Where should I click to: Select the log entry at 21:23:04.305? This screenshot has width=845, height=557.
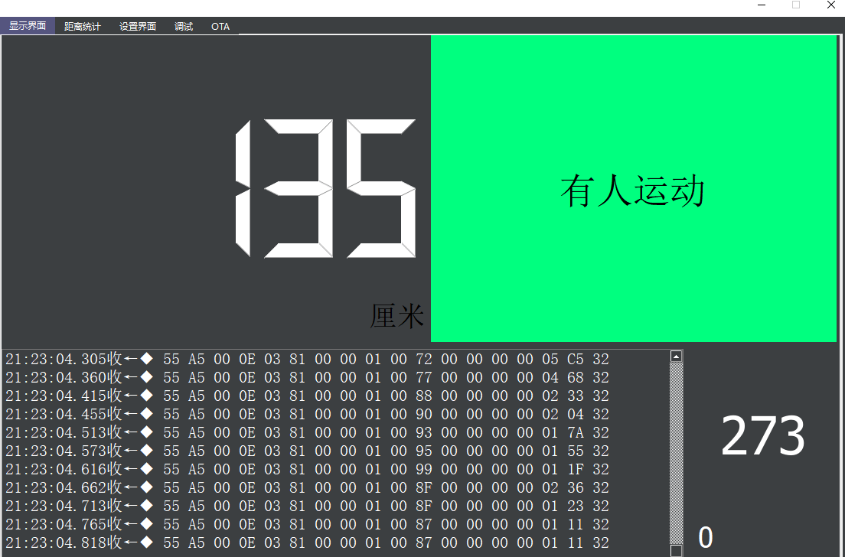pos(306,359)
